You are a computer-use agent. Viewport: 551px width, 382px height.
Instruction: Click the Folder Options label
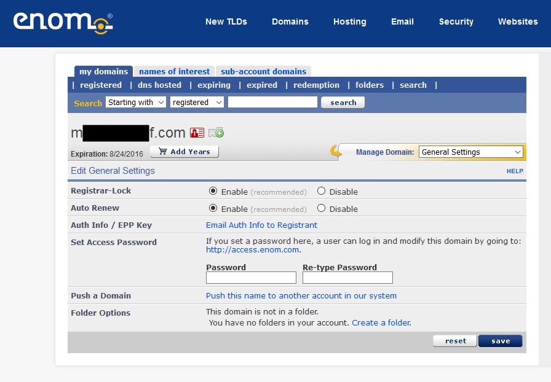100,313
